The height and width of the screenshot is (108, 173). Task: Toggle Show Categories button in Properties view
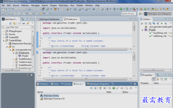[x=154, y=79]
